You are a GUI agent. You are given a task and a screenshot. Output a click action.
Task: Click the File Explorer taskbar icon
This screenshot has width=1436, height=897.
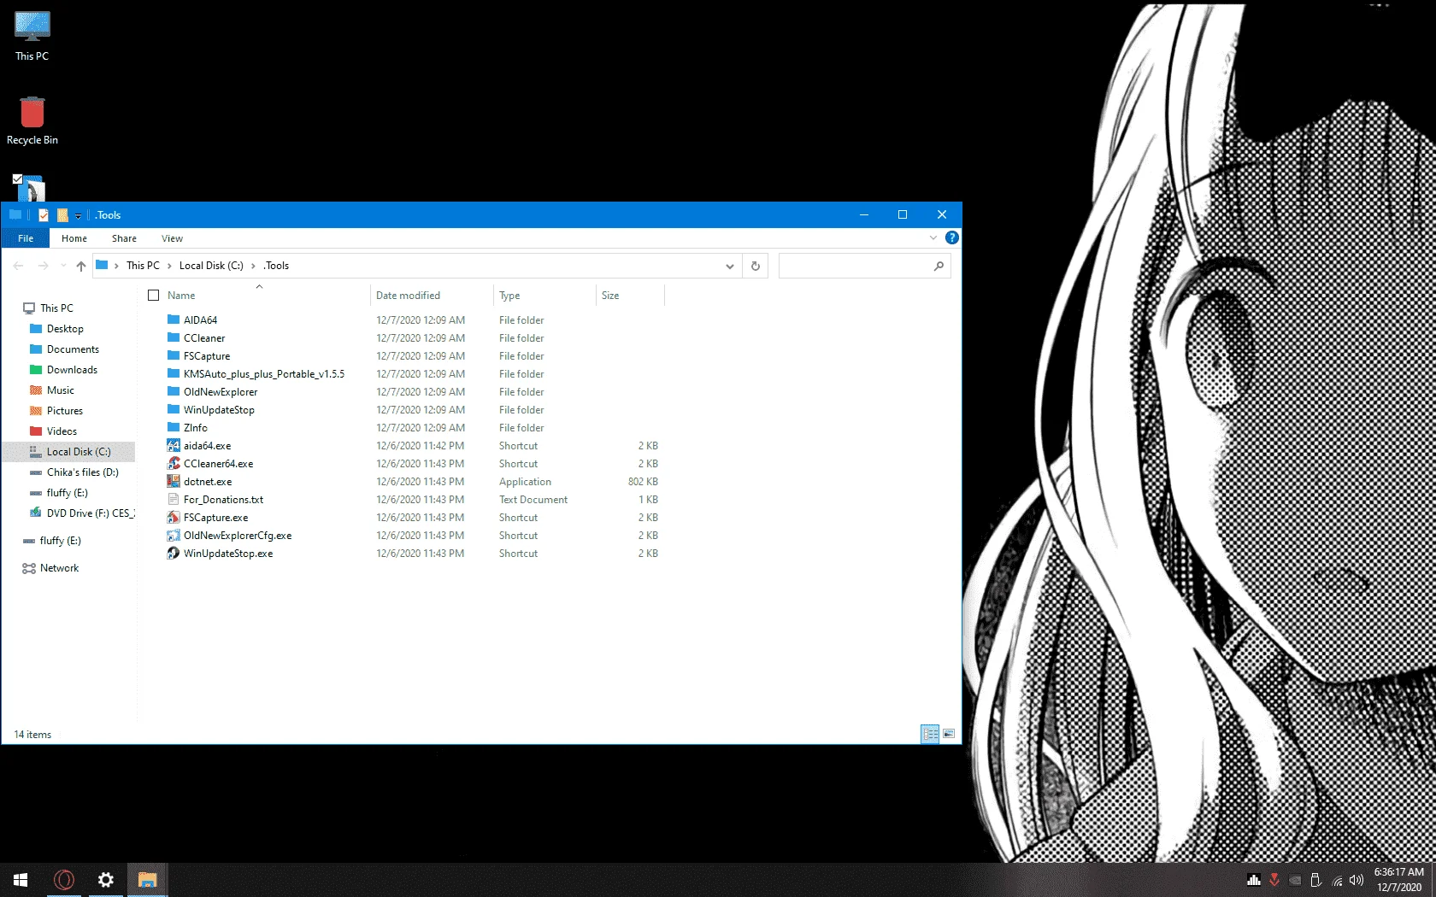(x=148, y=880)
